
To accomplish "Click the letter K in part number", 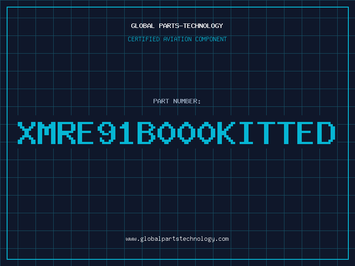I will coord(226,133).
